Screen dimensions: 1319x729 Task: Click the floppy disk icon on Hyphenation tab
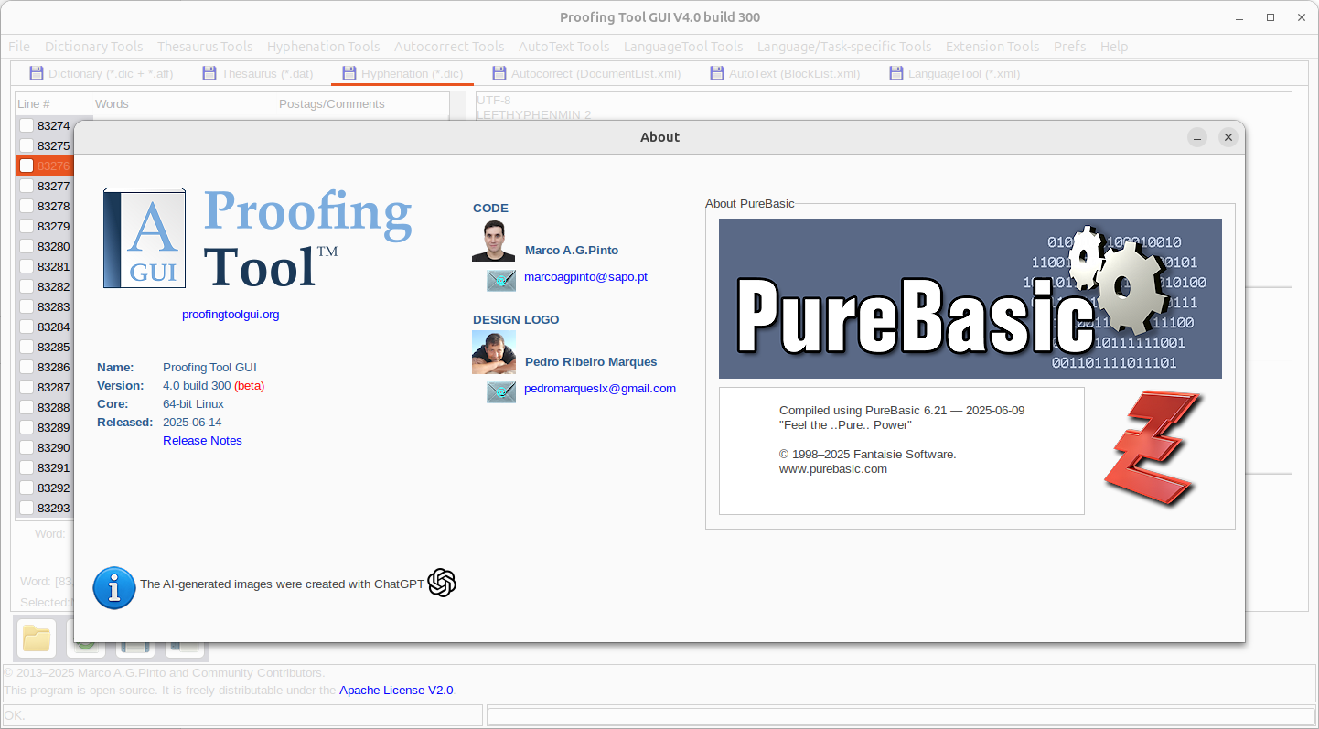coord(349,73)
